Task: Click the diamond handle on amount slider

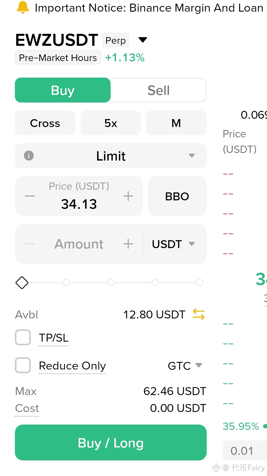Action: 22,283
